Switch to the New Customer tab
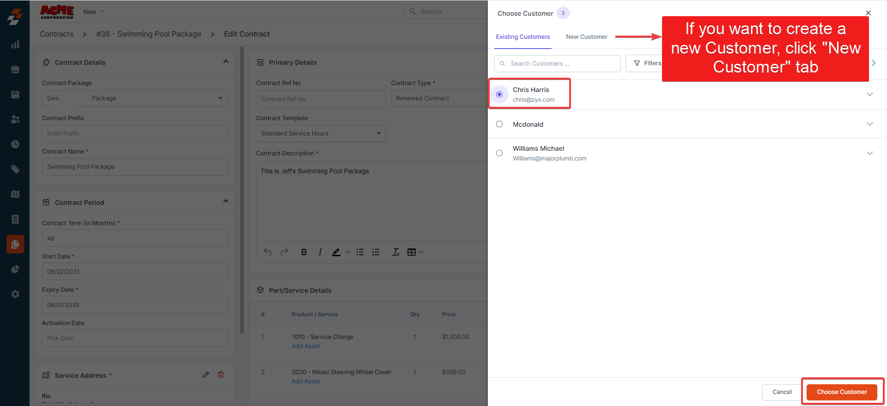The height and width of the screenshot is (406, 887). coord(586,37)
